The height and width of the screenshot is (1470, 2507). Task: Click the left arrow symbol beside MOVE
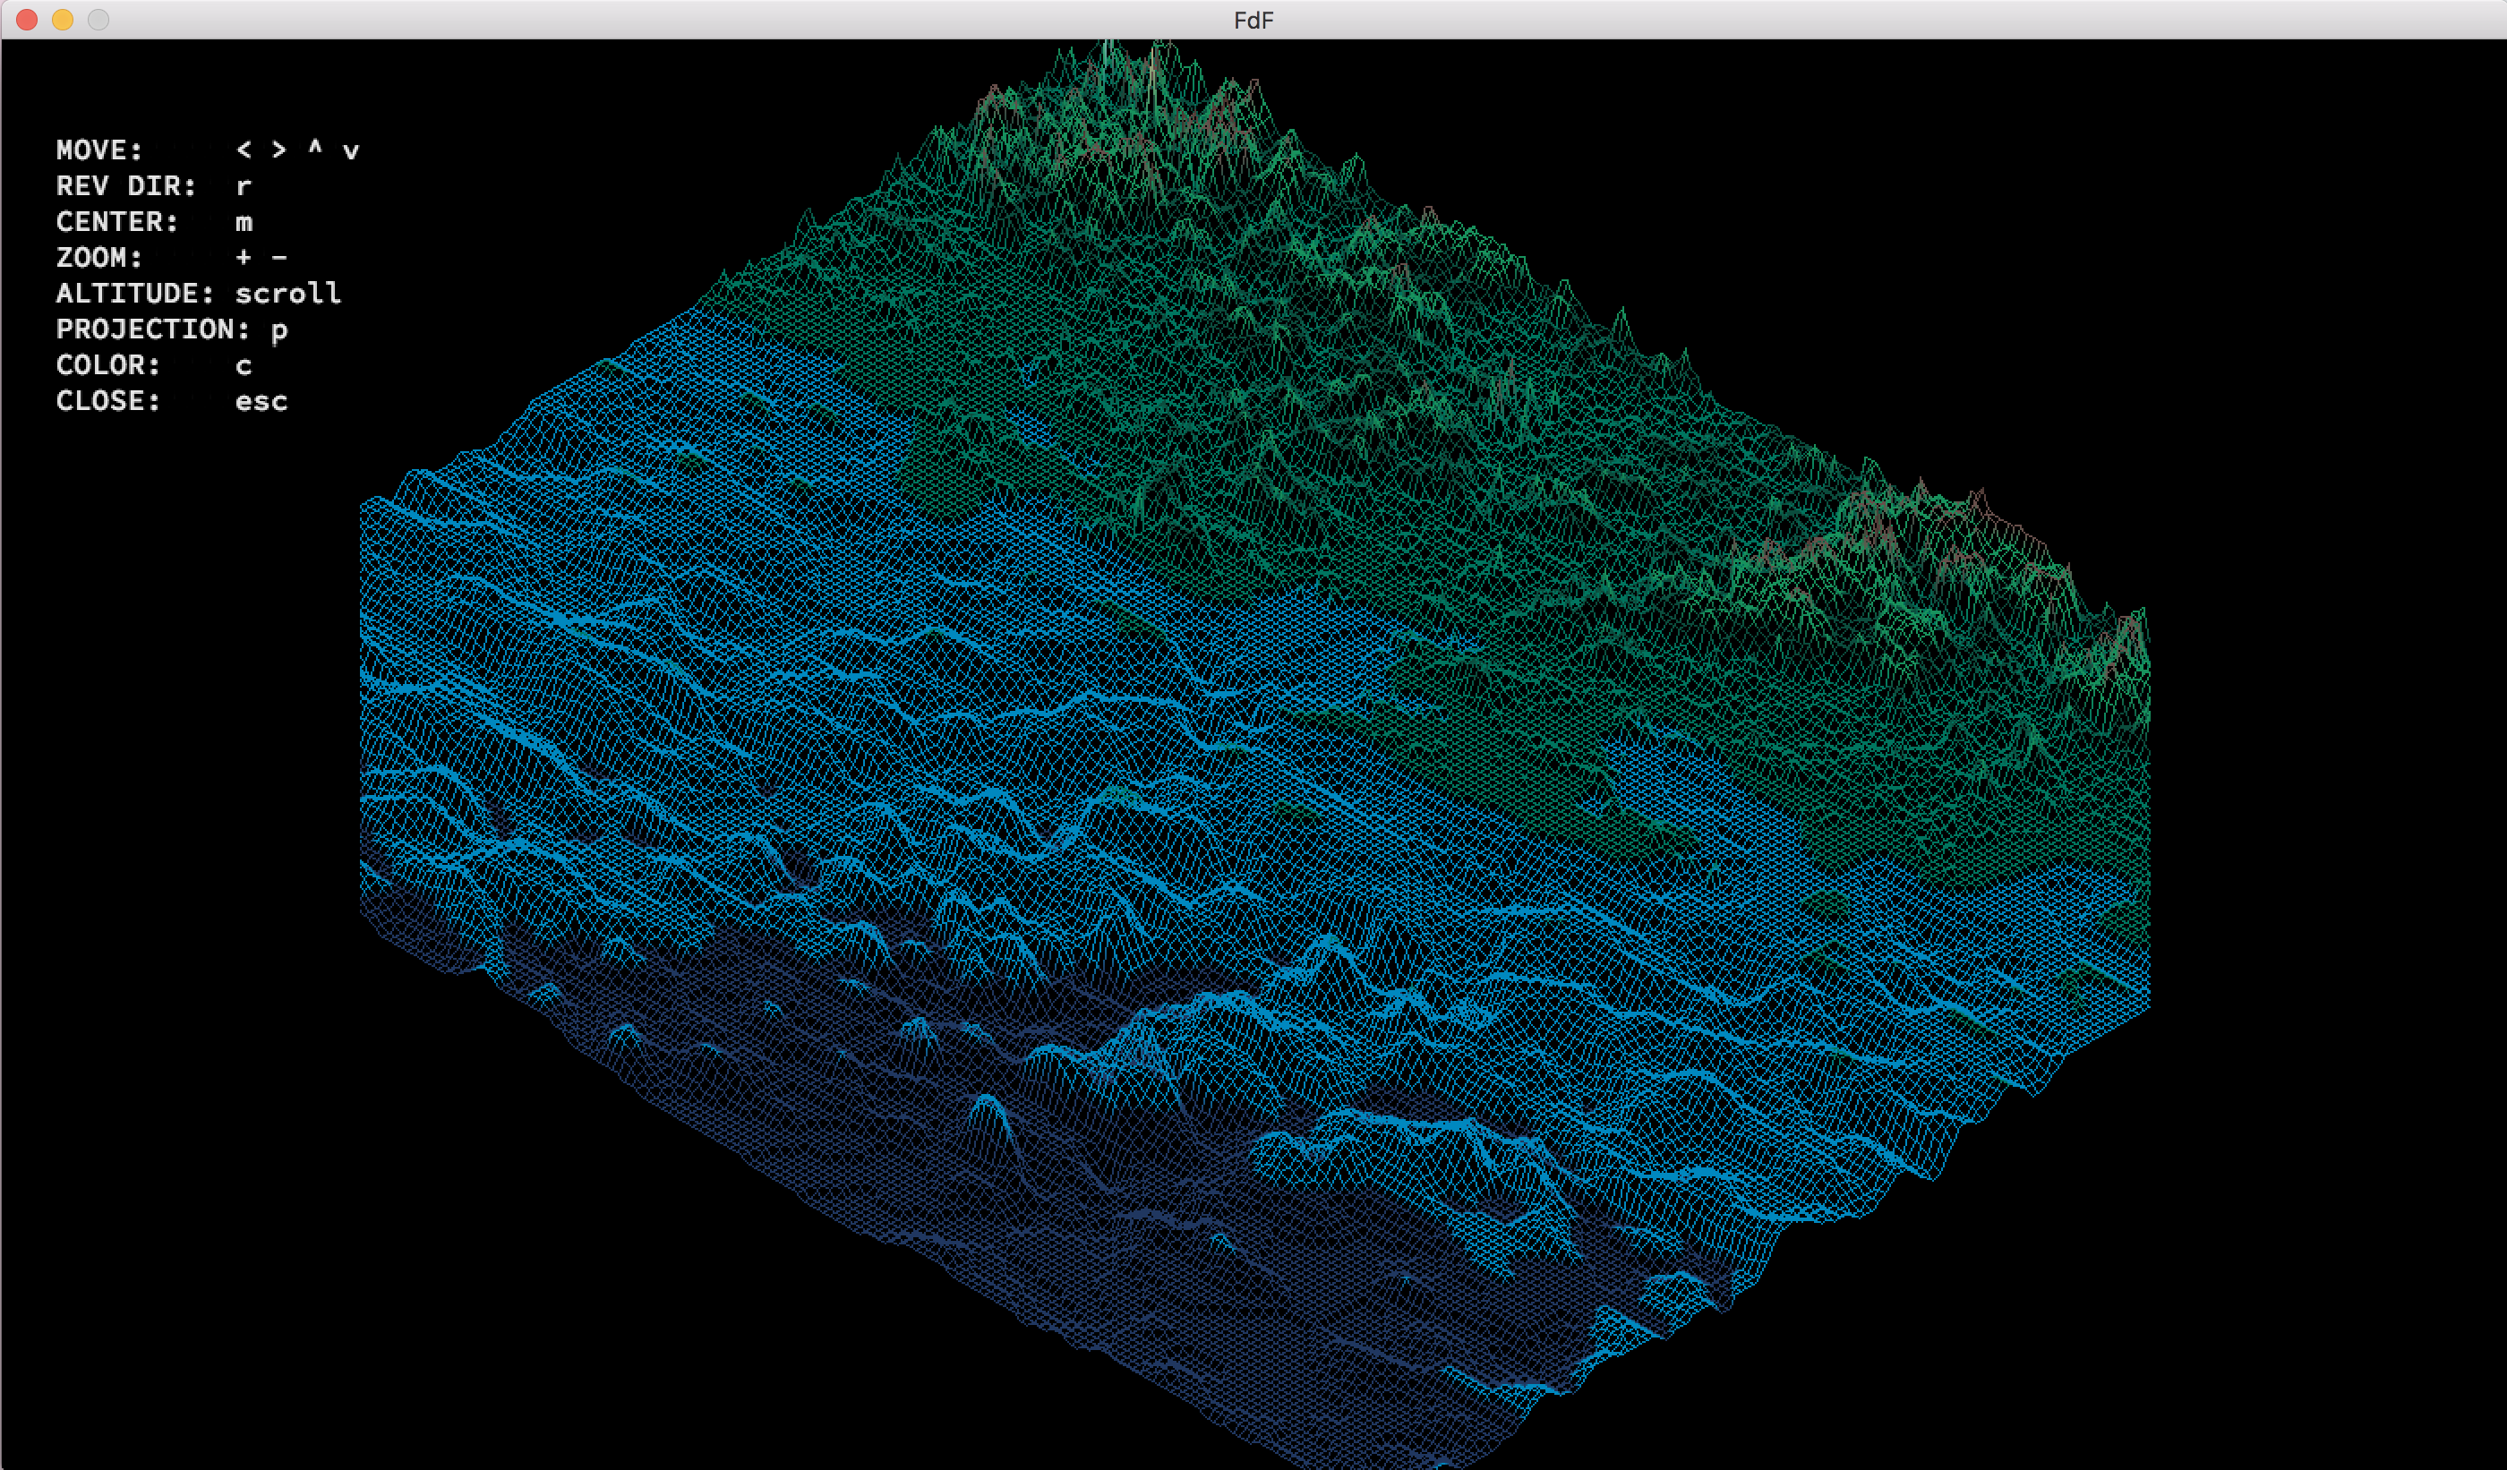(x=244, y=150)
